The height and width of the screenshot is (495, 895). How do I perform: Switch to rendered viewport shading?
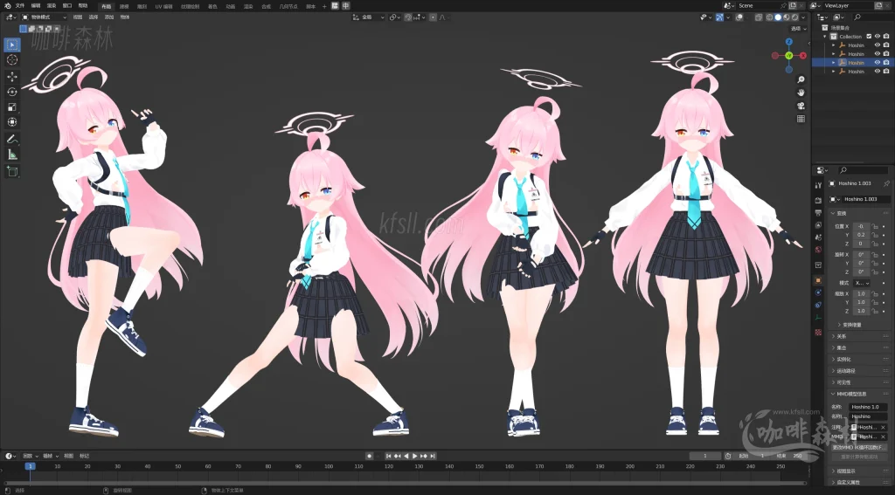(x=794, y=17)
